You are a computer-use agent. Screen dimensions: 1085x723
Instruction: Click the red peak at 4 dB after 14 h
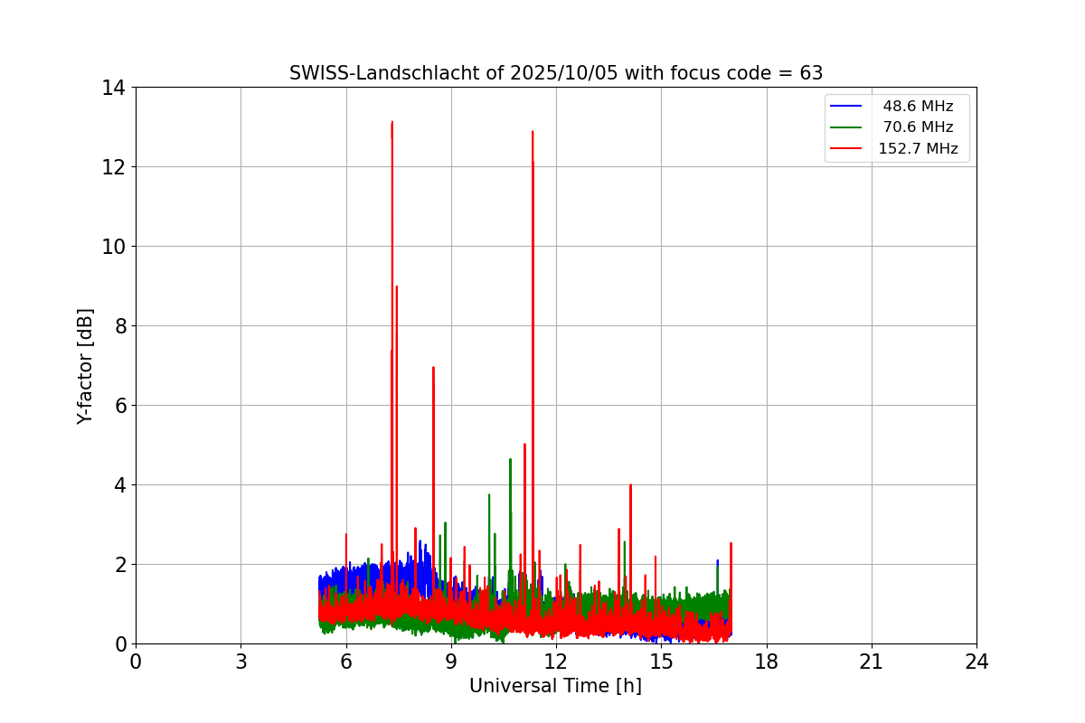[630, 486]
